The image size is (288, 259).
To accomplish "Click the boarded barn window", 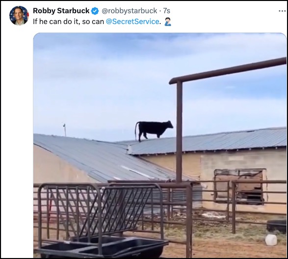I will [x=240, y=186].
